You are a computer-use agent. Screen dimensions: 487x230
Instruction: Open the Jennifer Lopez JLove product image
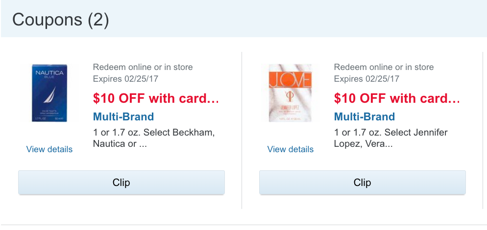[290, 93]
